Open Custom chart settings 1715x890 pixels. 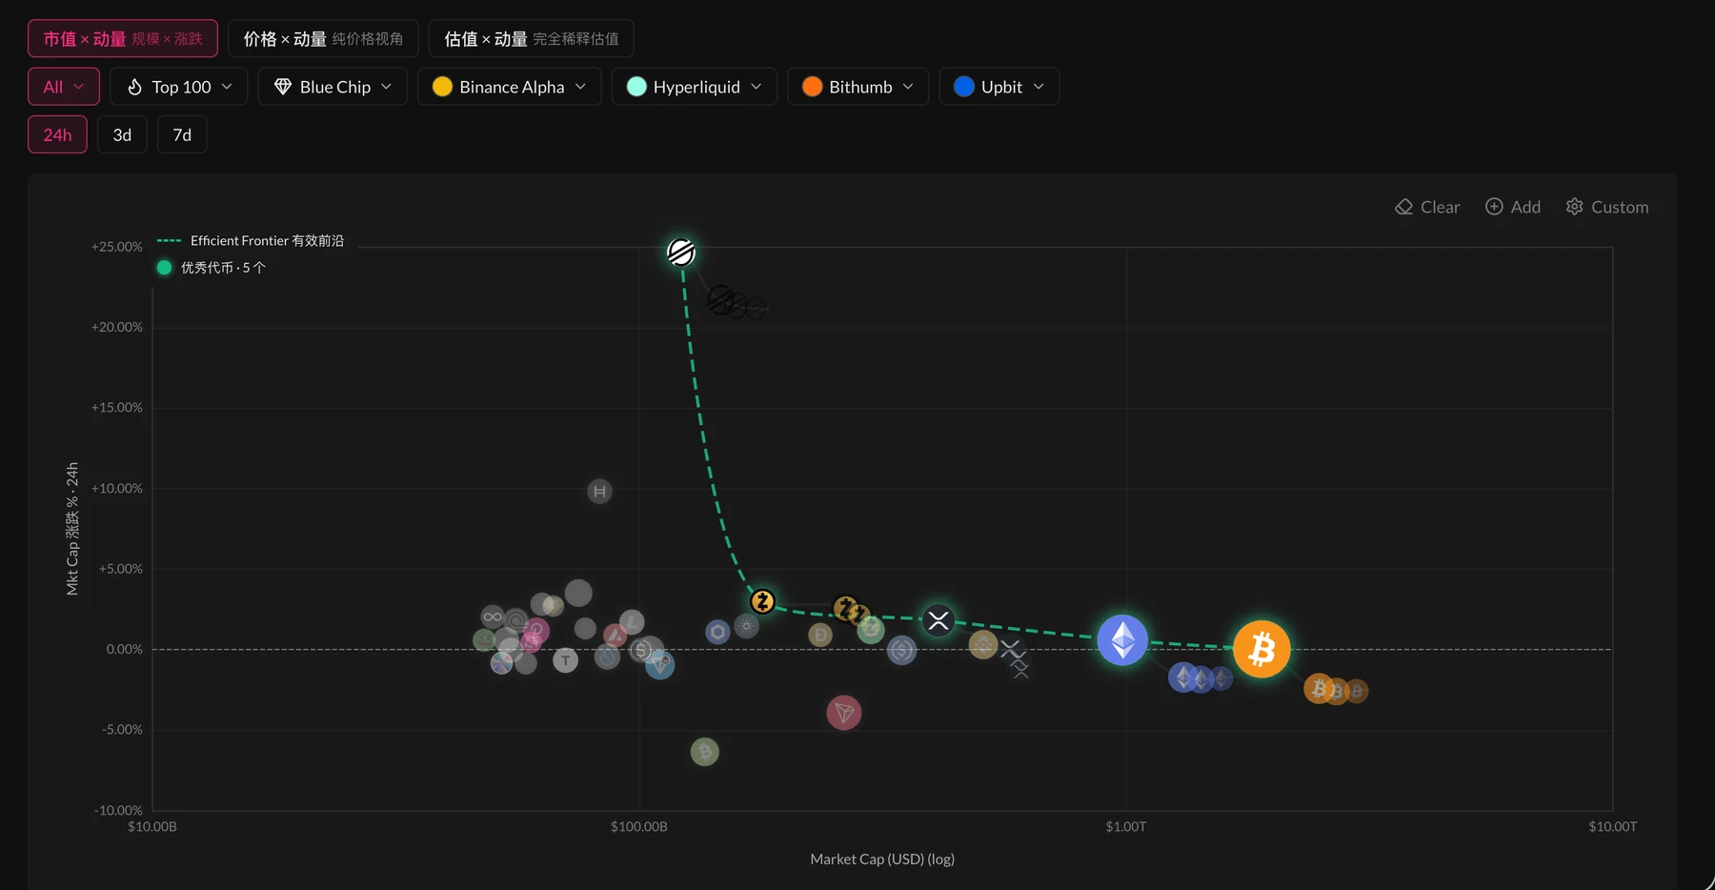click(1607, 207)
